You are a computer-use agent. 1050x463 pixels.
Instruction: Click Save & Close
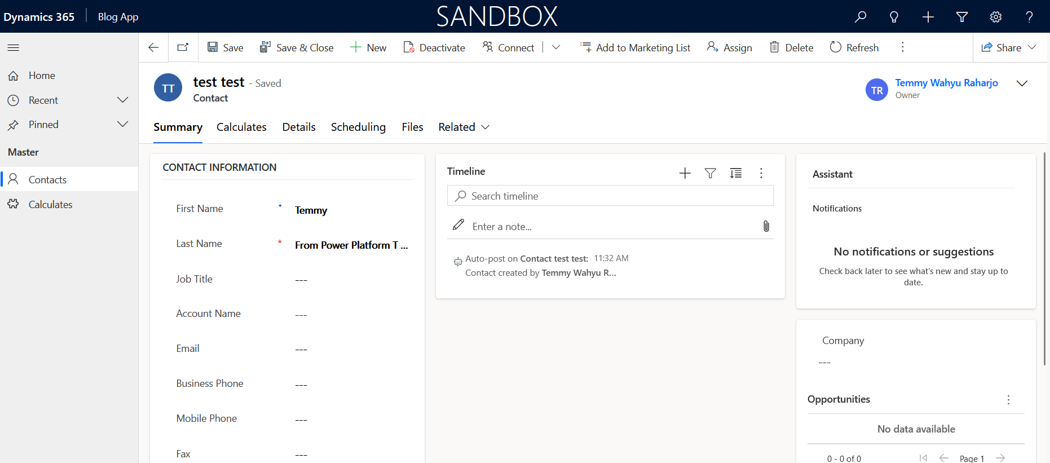point(297,47)
